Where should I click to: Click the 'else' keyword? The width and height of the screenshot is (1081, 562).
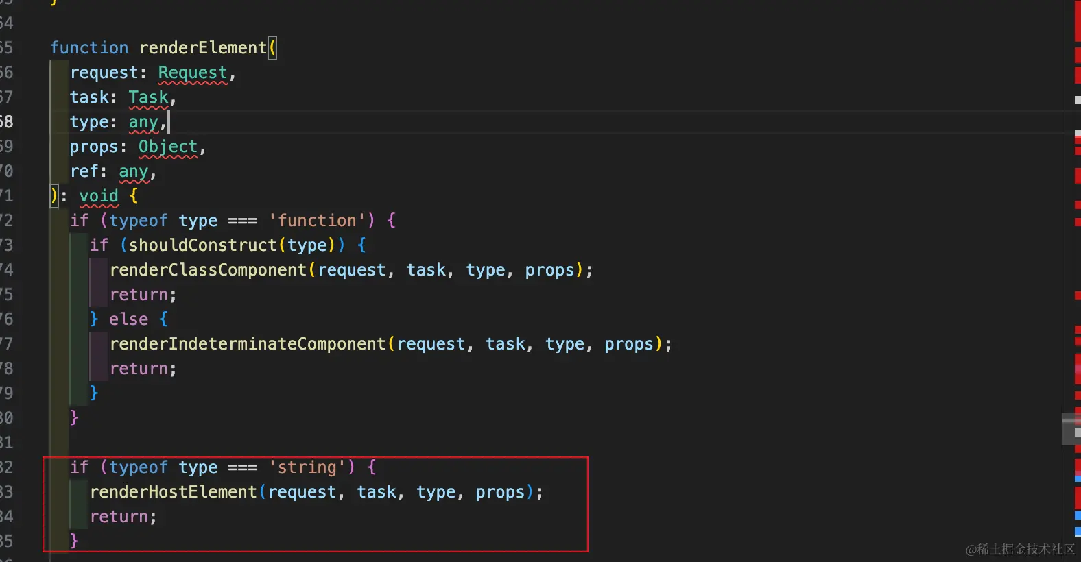(x=128, y=319)
